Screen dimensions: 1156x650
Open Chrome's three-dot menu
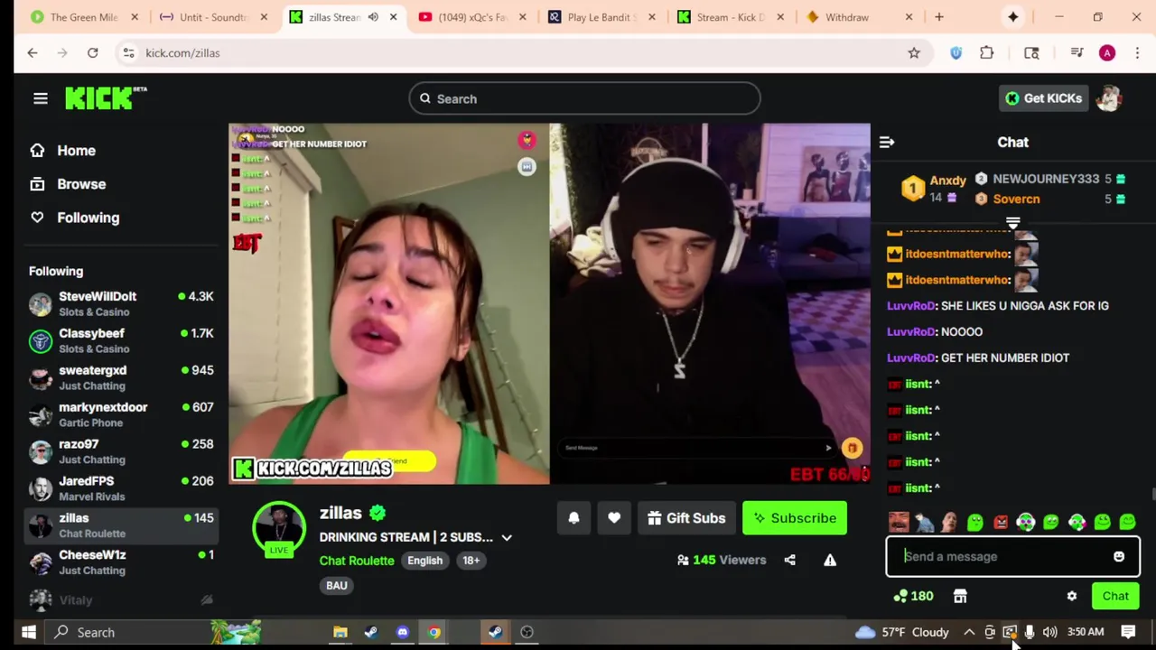pyautogui.click(x=1137, y=53)
